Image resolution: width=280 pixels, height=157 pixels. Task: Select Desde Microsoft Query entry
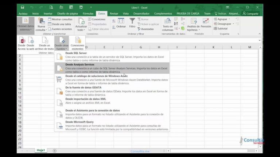(112, 125)
